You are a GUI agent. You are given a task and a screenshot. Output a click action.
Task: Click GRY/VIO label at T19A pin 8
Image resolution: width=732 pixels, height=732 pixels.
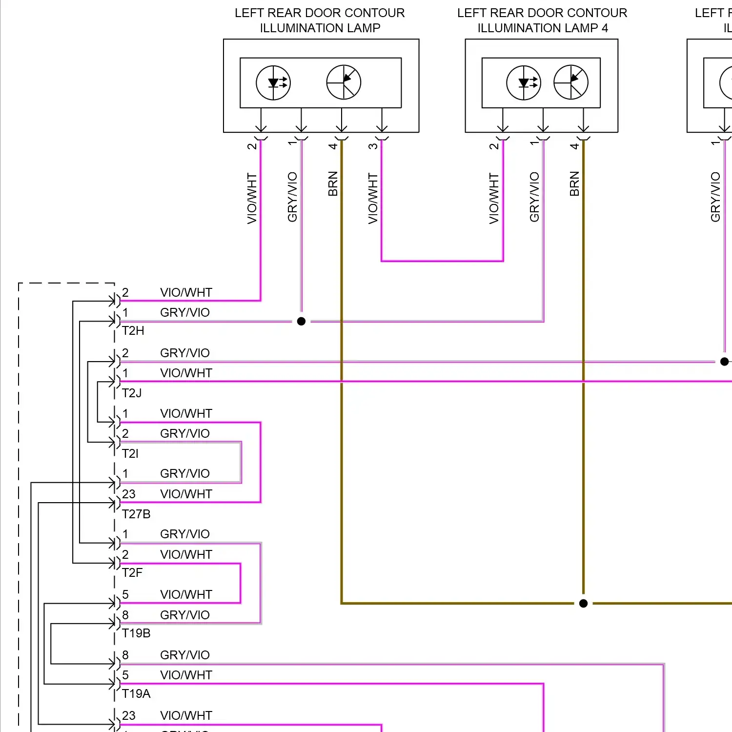click(185, 655)
